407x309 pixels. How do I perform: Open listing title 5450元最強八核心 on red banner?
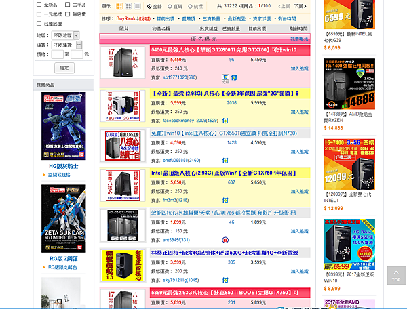[x=224, y=50]
